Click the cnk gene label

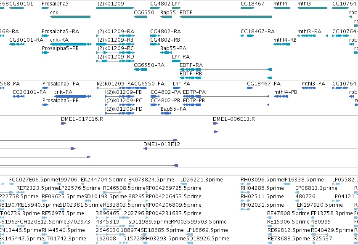click(54, 13)
